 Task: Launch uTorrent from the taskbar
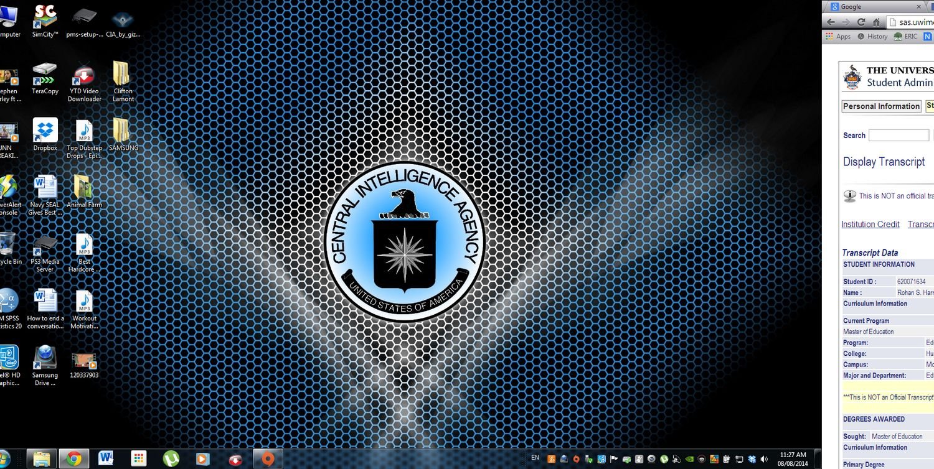(171, 459)
